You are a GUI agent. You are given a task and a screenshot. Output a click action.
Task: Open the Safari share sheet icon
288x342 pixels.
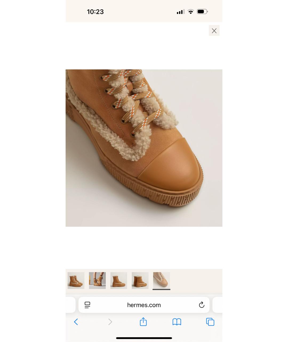point(143,321)
